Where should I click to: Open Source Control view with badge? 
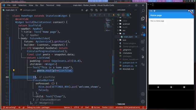point(143,26)
